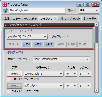
Task: Open スケール dropdown for 分布0 row
Action: [x=85, y=74]
